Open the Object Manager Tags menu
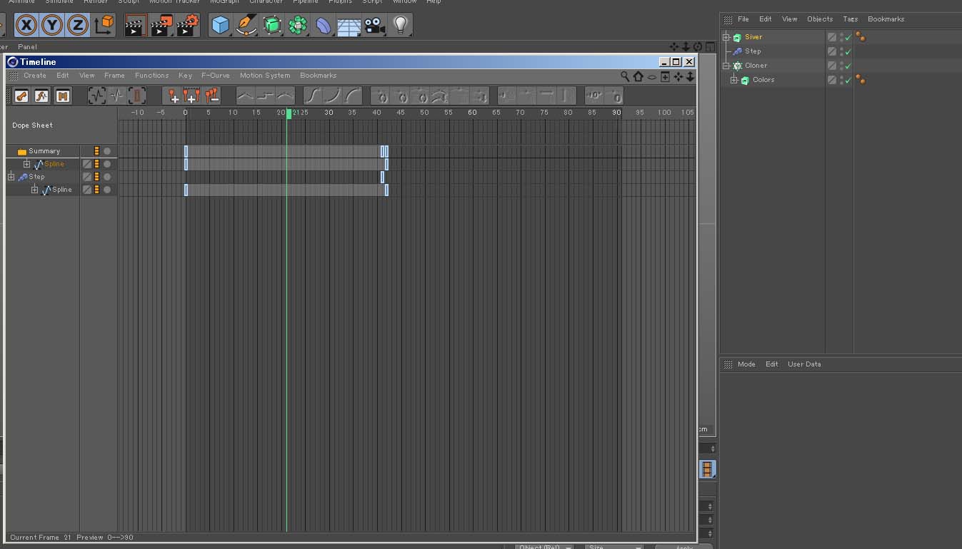This screenshot has height=549, width=962. tap(850, 19)
